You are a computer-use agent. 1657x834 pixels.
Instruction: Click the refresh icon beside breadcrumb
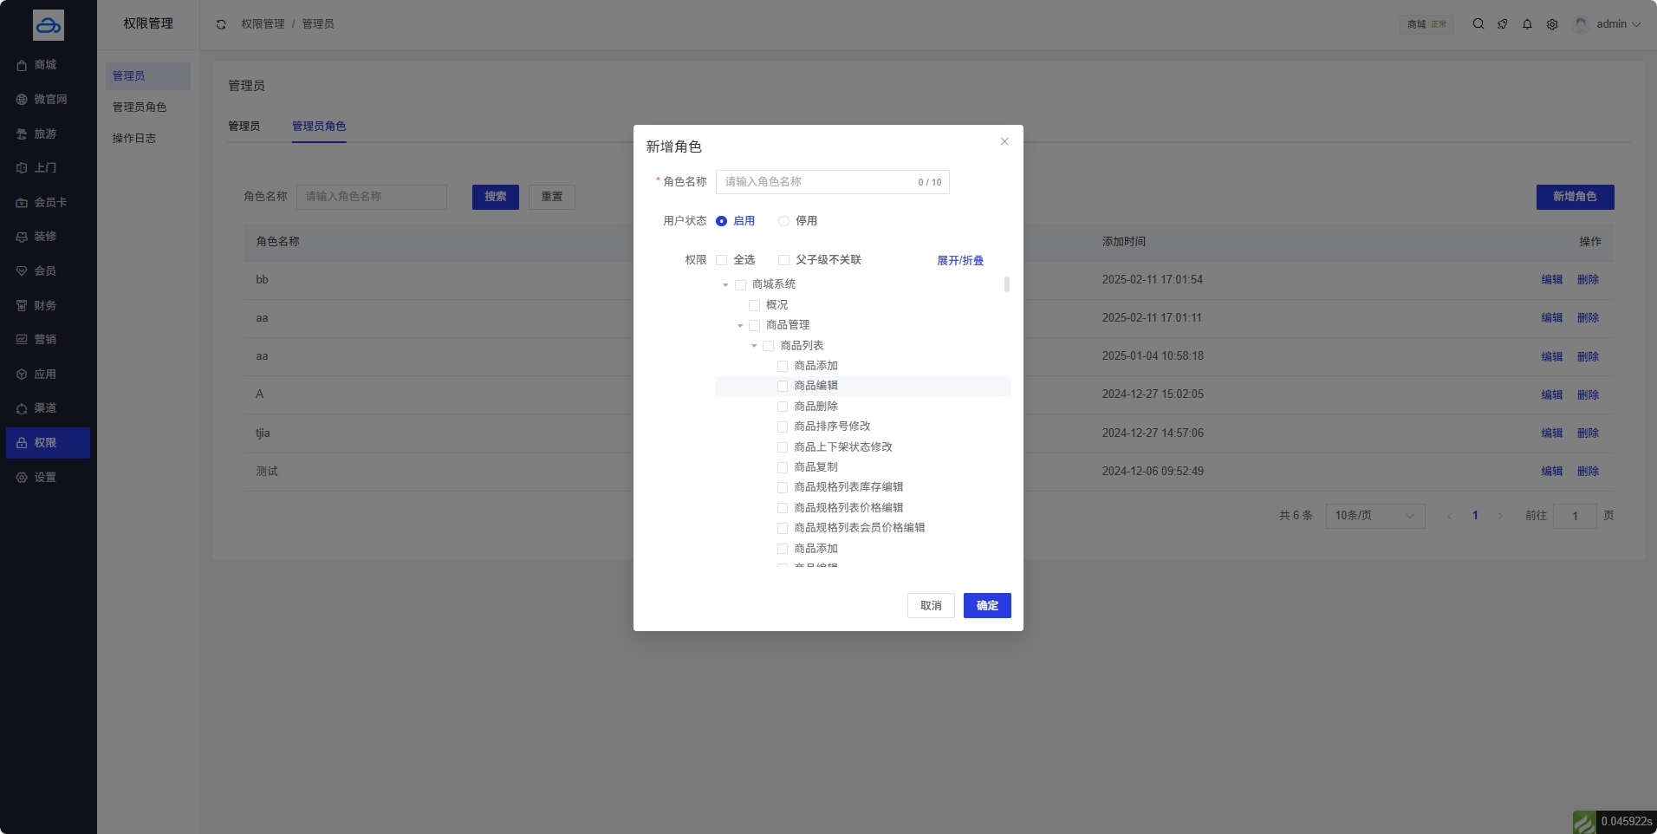[x=221, y=24]
